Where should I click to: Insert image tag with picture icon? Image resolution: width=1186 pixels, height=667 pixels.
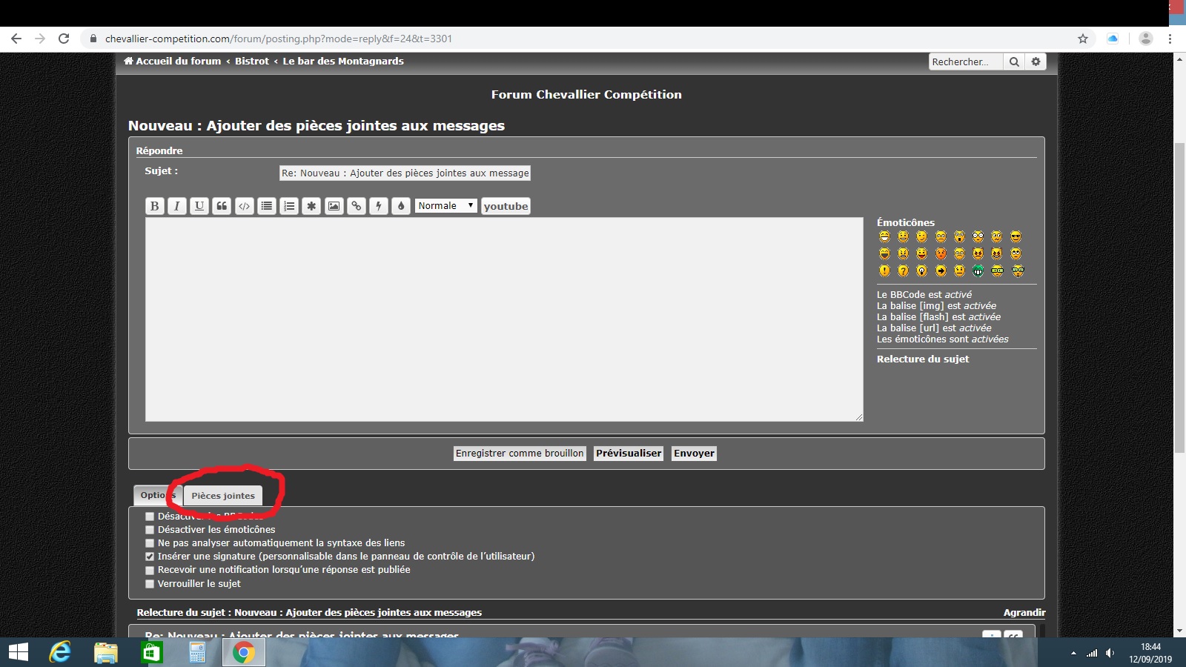coord(334,206)
